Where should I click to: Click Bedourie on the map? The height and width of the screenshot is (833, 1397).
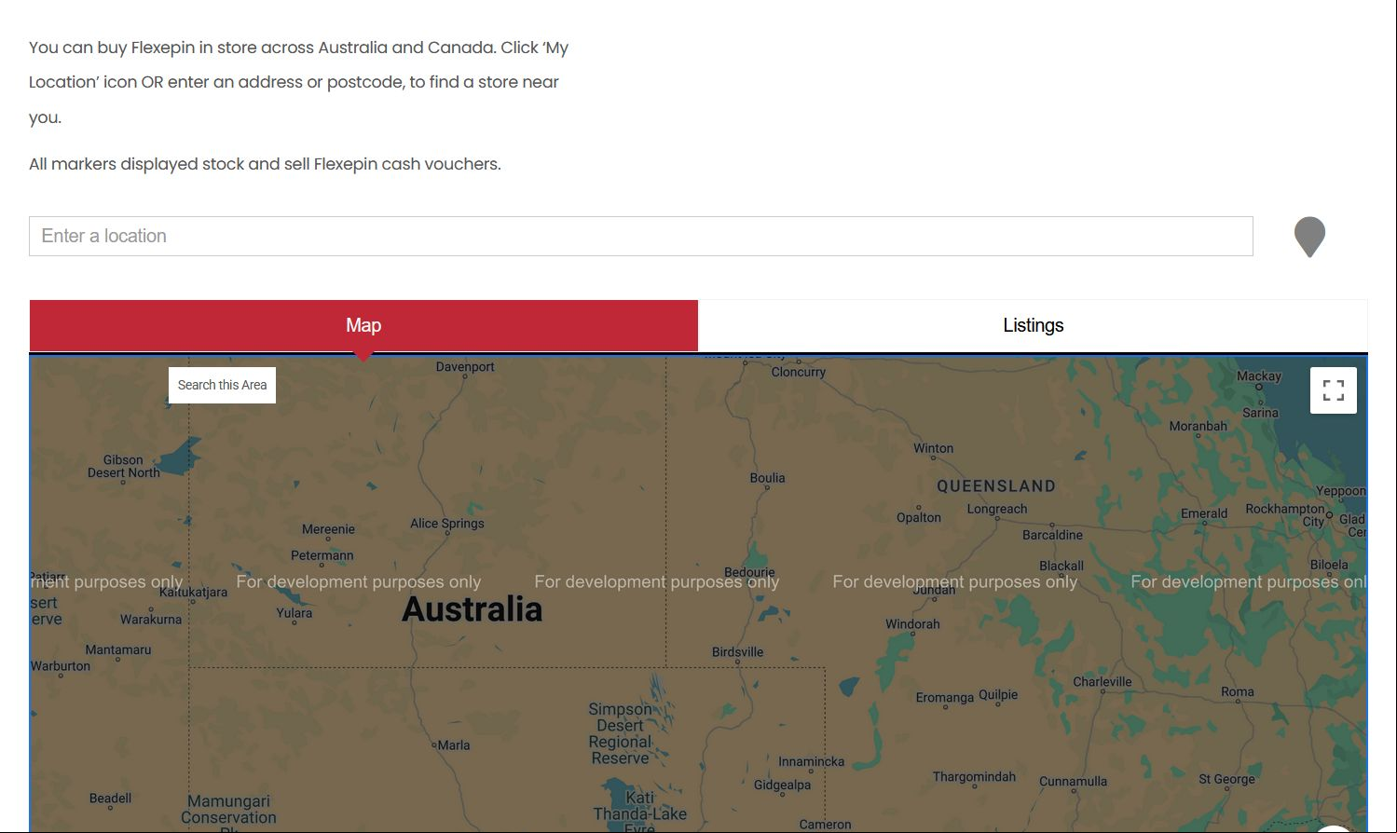click(x=749, y=572)
